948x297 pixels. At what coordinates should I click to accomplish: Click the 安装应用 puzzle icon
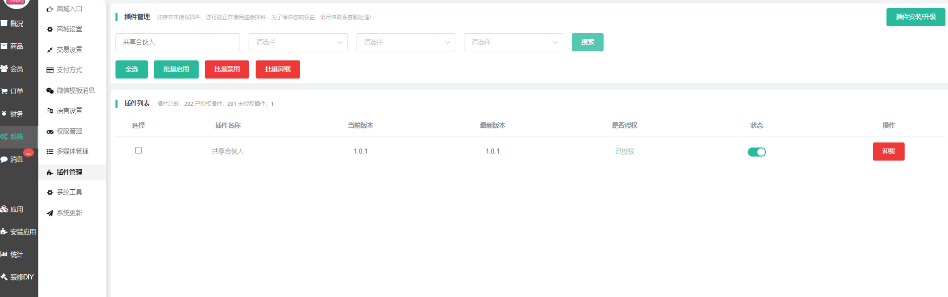point(4,232)
